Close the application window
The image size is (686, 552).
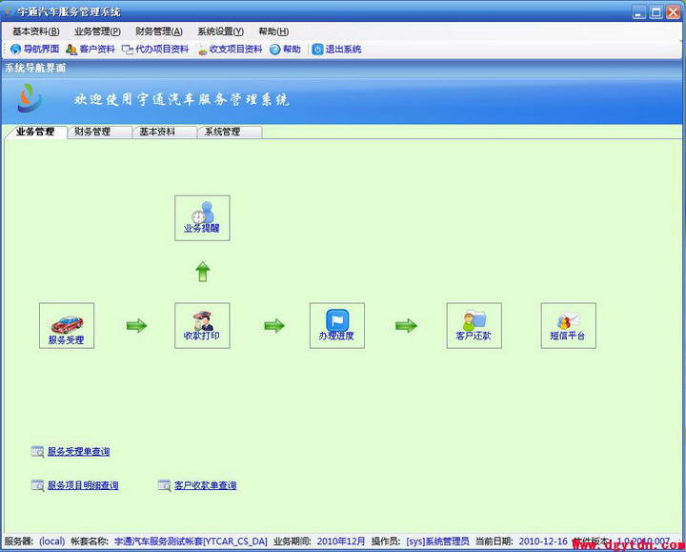673,12
